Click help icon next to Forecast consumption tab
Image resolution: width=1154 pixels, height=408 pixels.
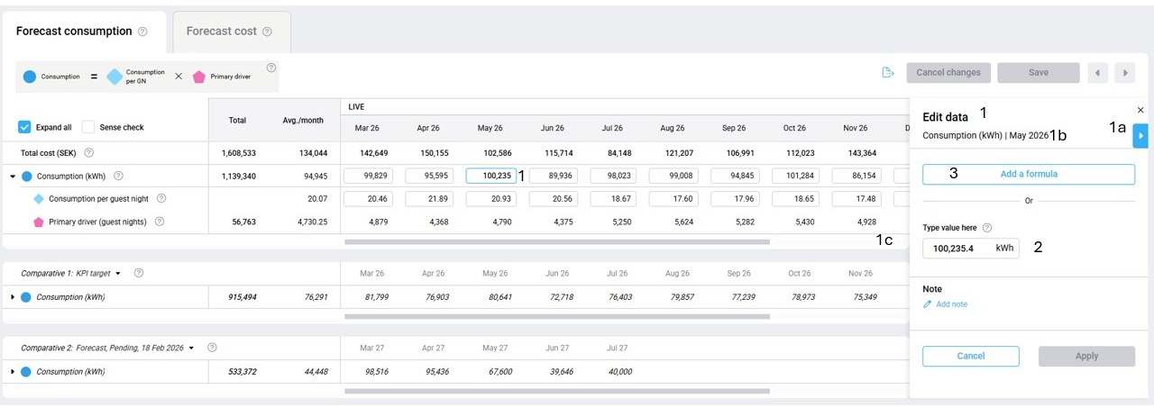pyautogui.click(x=142, y=32)
